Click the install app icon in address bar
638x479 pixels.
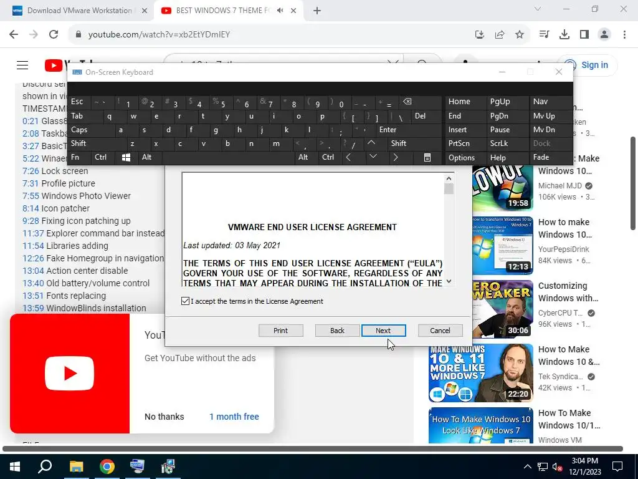[480, 35]
